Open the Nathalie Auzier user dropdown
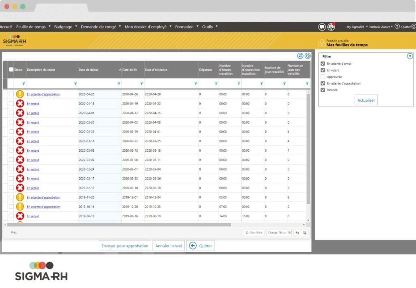 [x=381, y=27]
